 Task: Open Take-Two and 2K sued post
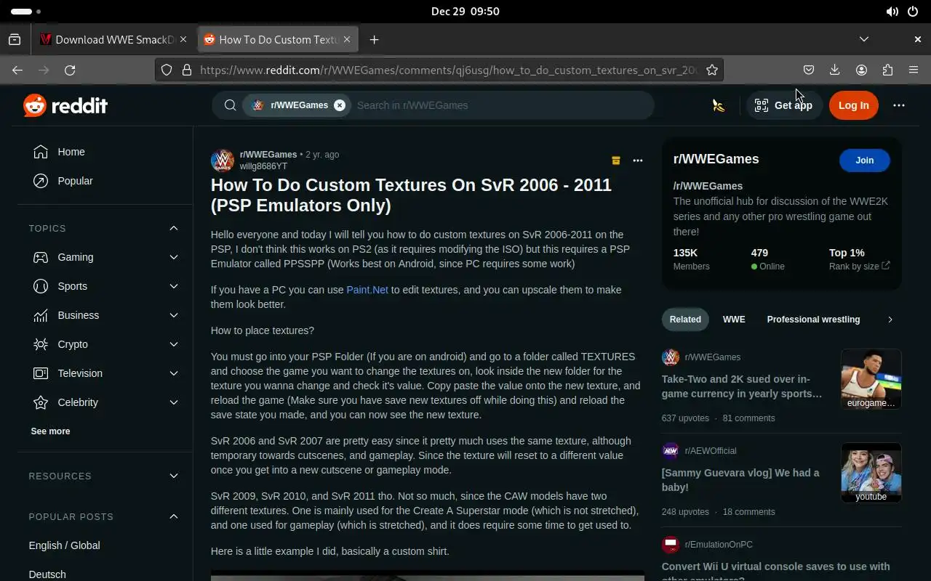click(742, 386)
